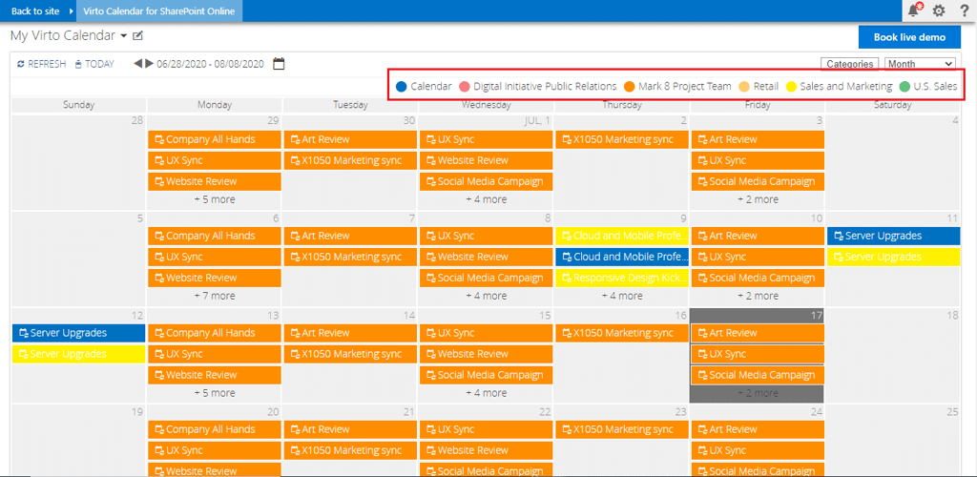Click the REFRESH button
977x477 pixels.
point(41,64)
